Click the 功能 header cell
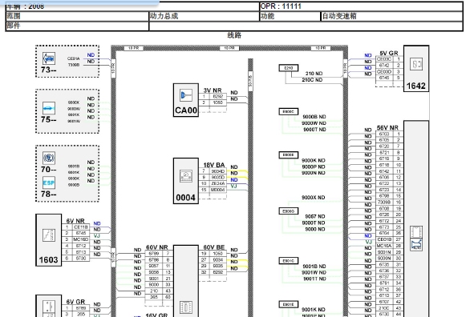This screenshot has width=474, height=317. (290, 16)
